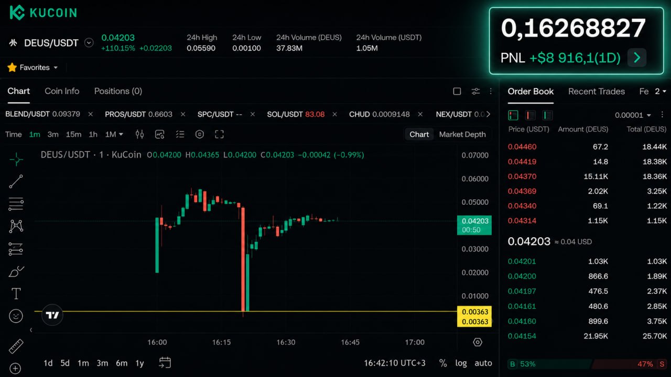Open the 0.00001 price precision dropdown
This screenshot has height=377, width=671.
tap(633, 115)
